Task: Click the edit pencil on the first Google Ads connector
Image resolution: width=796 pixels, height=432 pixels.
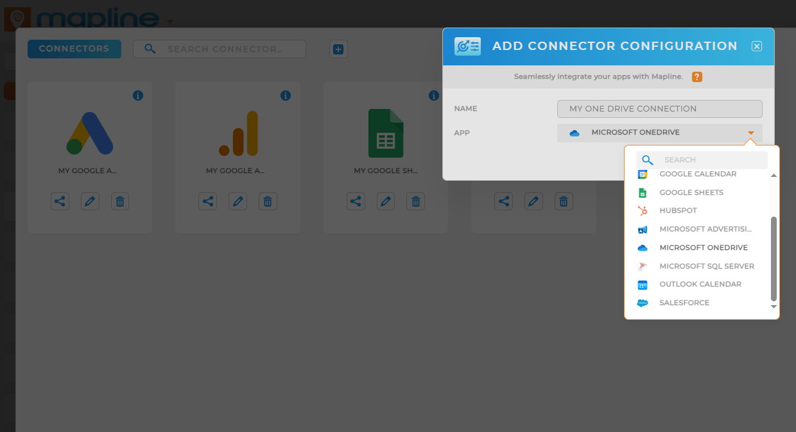Action: tap(90, 201)
